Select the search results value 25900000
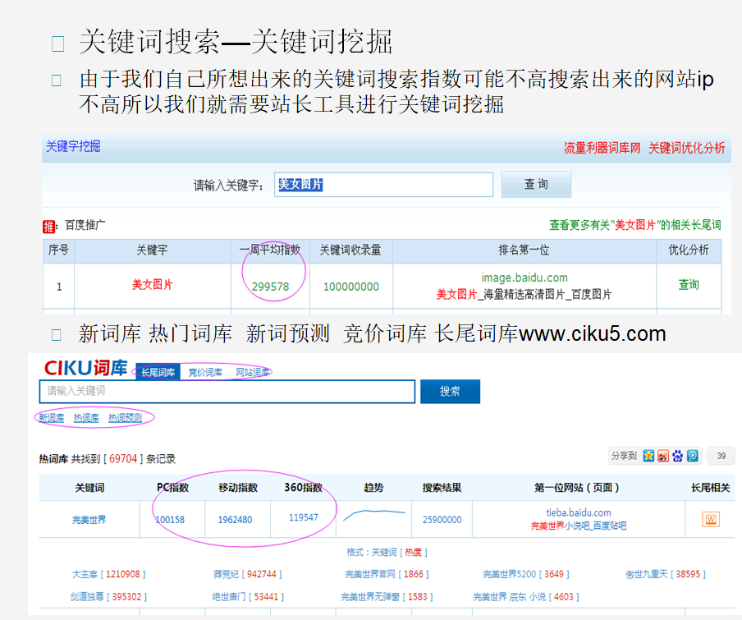Viewport: 742px width, 620px height. coord(442,520)
